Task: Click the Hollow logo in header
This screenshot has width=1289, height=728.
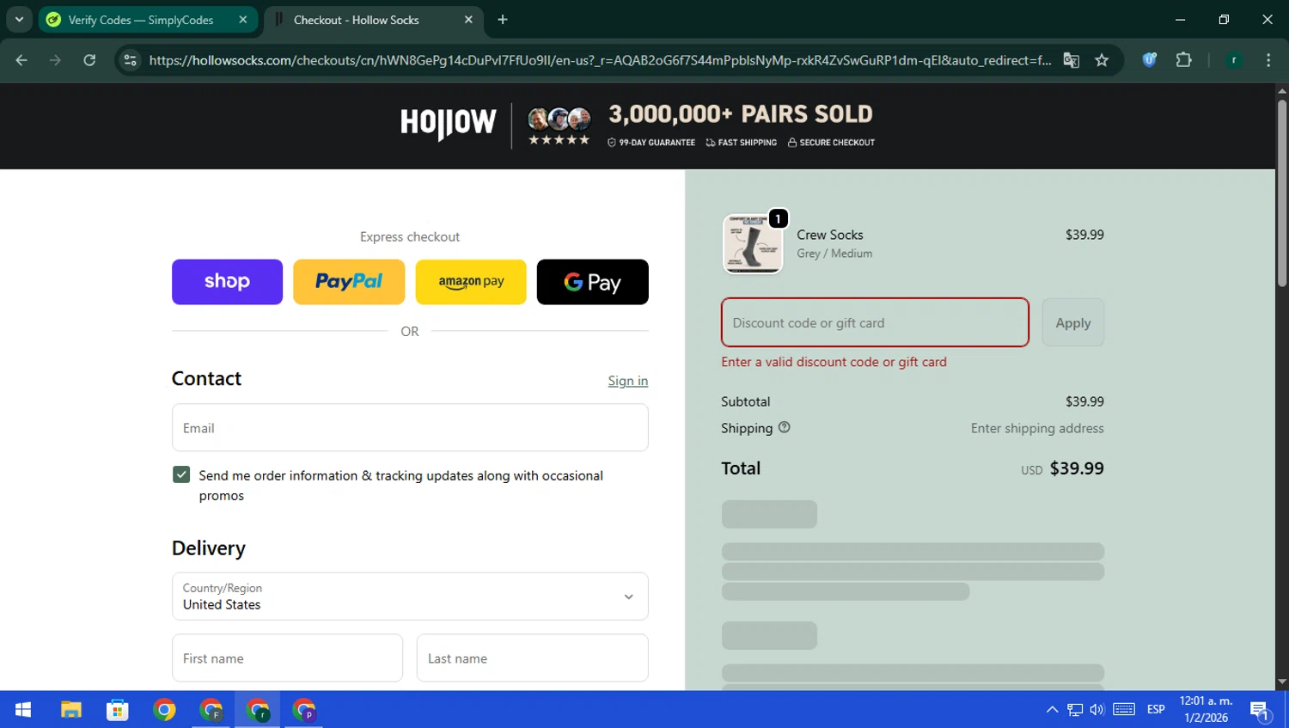Action: 448,123
